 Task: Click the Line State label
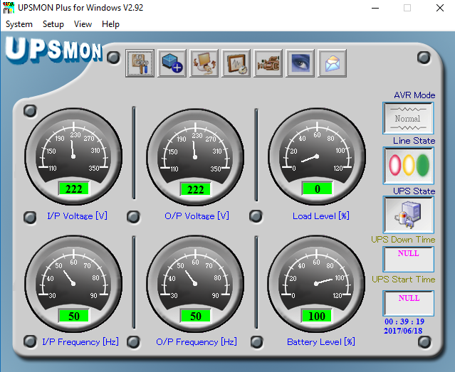point(414,141)
